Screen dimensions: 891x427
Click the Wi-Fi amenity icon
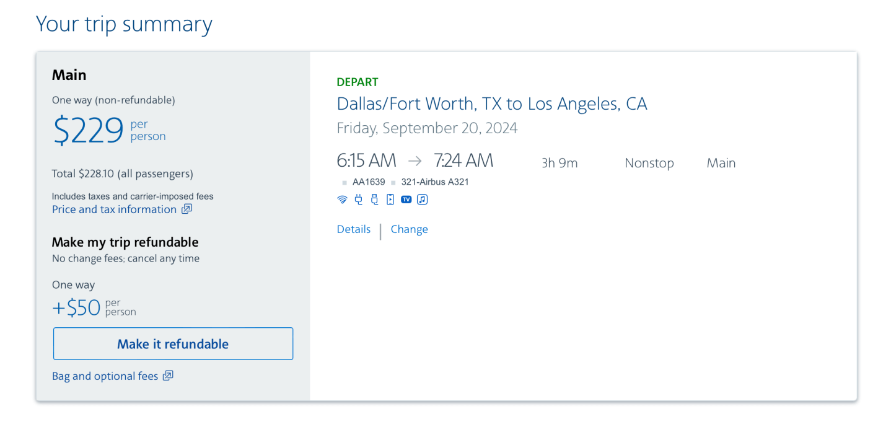[343, 200]
